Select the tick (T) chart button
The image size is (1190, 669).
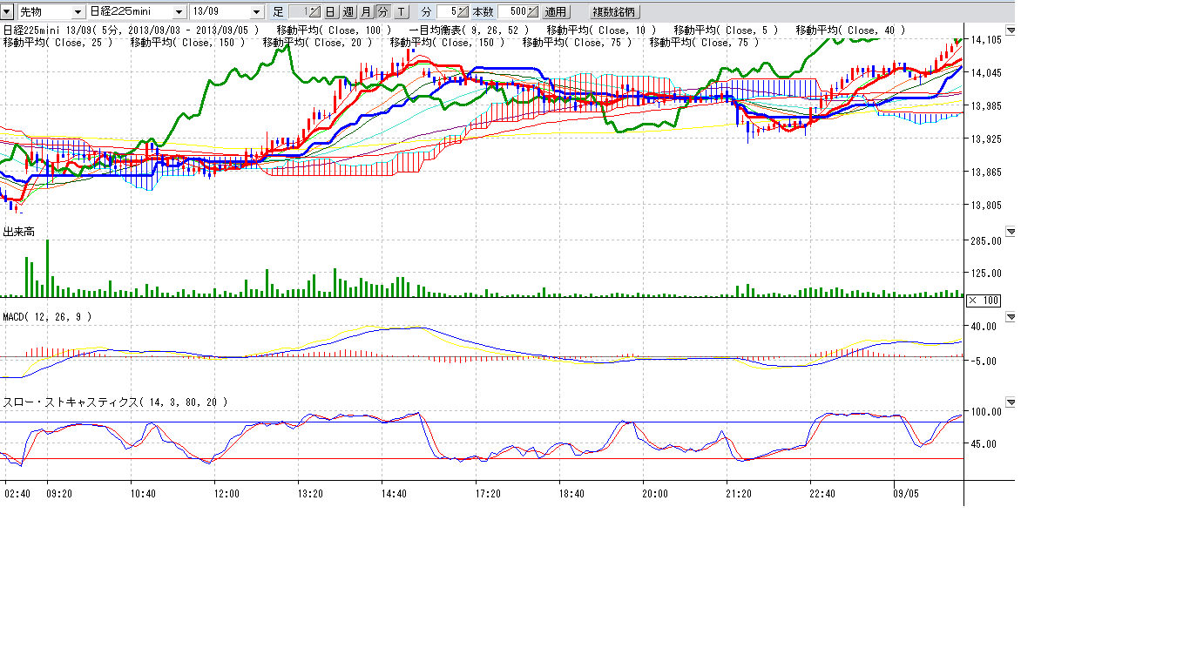(401, 12)
